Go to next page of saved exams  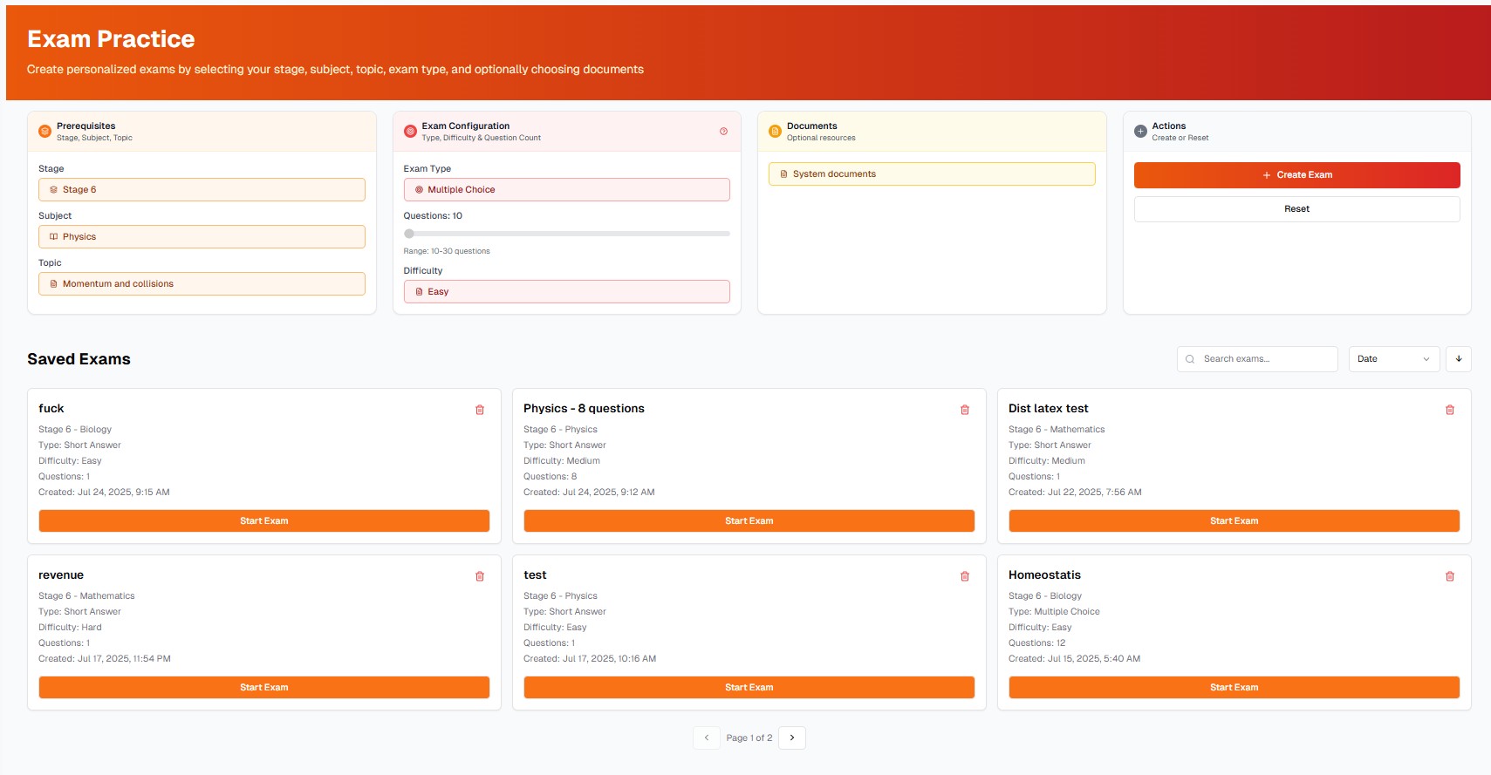click(792, 738)
